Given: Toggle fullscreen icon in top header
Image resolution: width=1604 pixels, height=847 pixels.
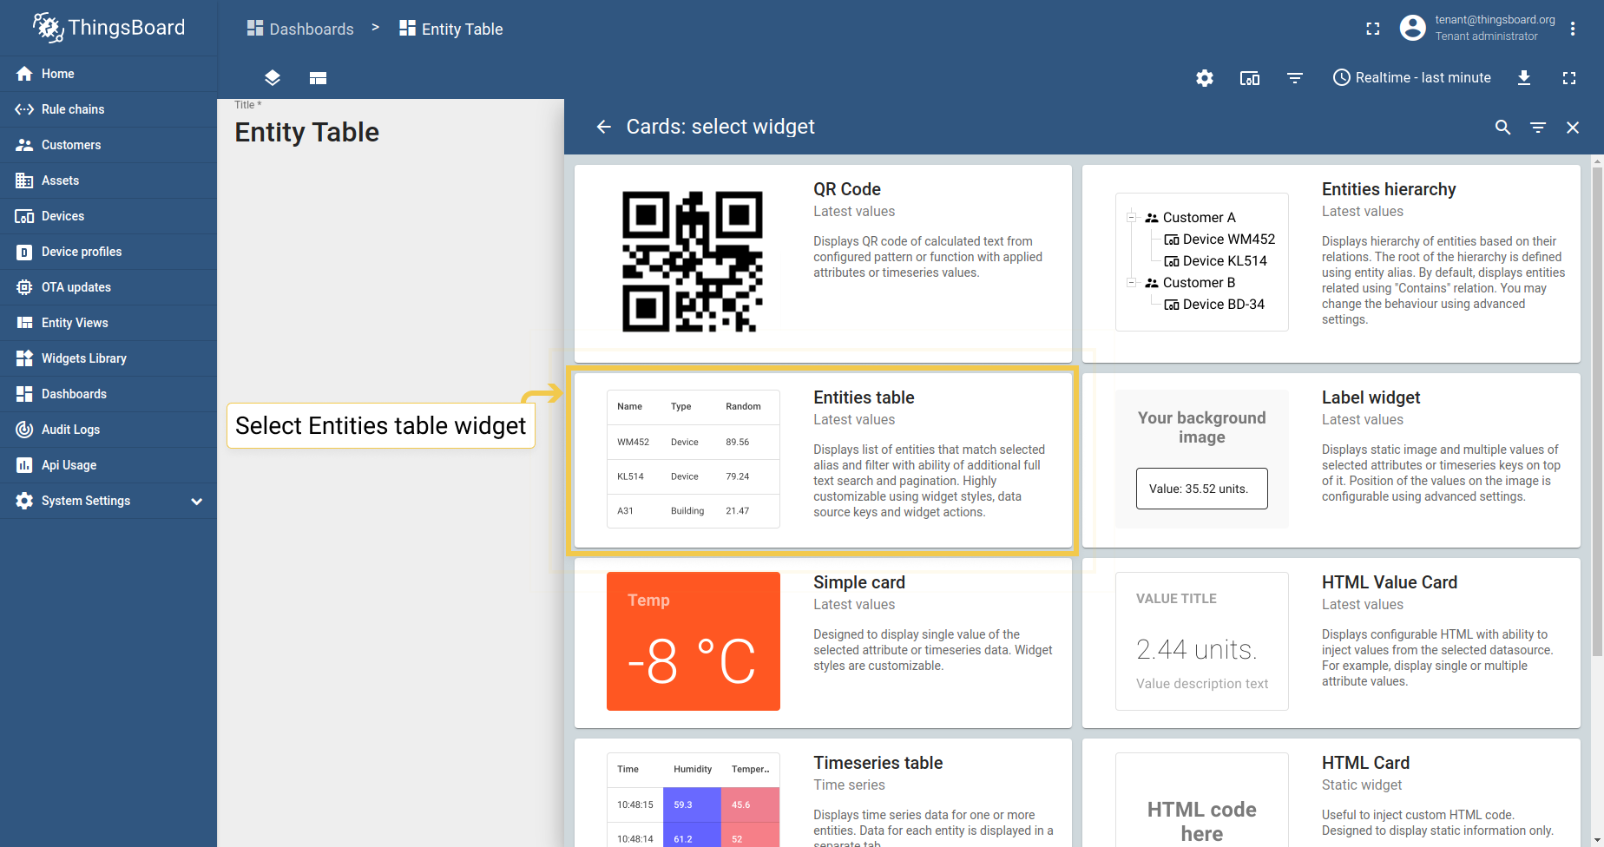Looking at the screenshot, I should tap(1372, 29).
